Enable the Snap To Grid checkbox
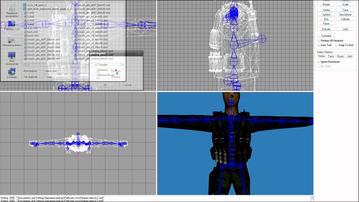 (337, 45)
